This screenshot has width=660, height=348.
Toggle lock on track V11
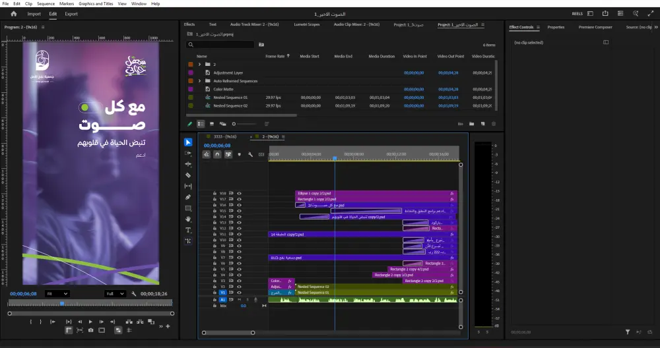pos(215,234)
